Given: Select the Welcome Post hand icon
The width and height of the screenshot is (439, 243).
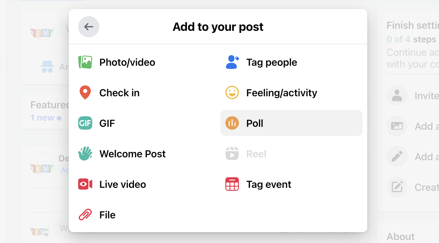Looking at the screenshot, I should 86,153.
